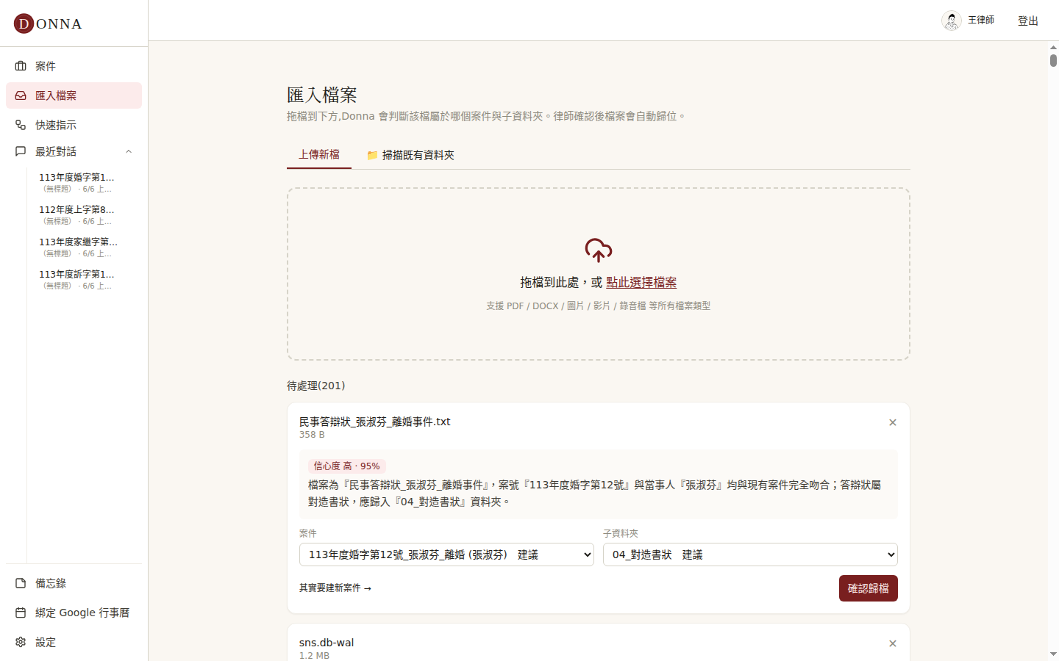The image size is (1059, 661).
Task: Click the scrollbar up arrow
Action: pyautogui.click(x=1053, y=47)
